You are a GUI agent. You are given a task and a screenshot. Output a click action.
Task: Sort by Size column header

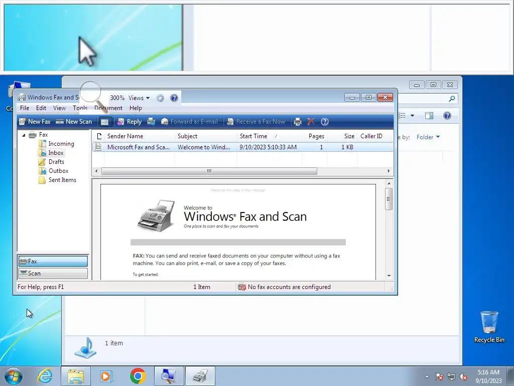342,136
